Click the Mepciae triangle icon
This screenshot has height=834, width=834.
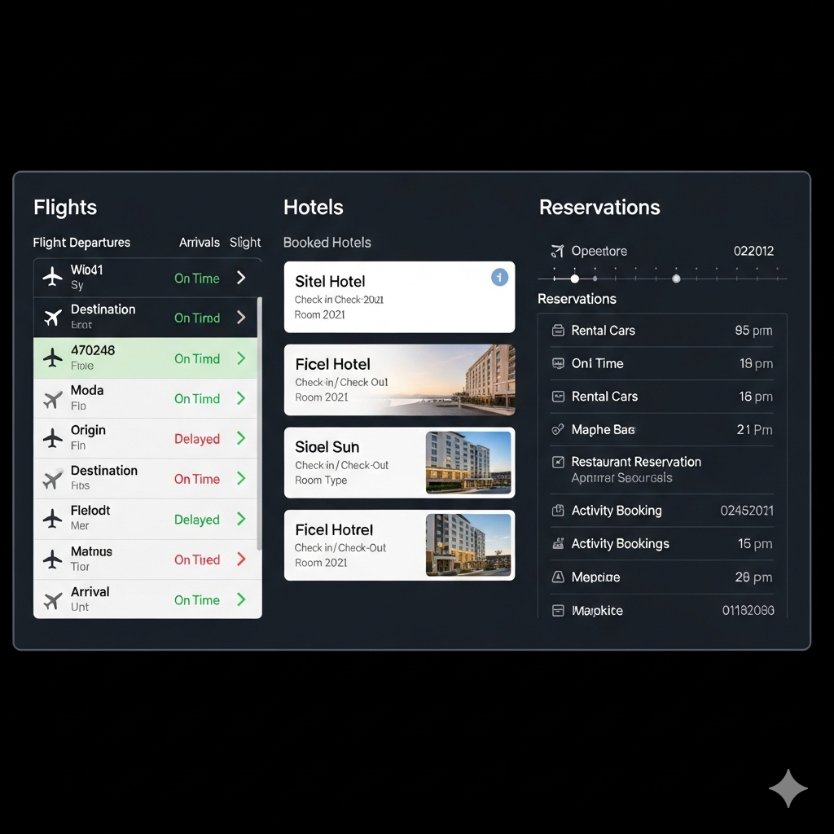(558, 577)
